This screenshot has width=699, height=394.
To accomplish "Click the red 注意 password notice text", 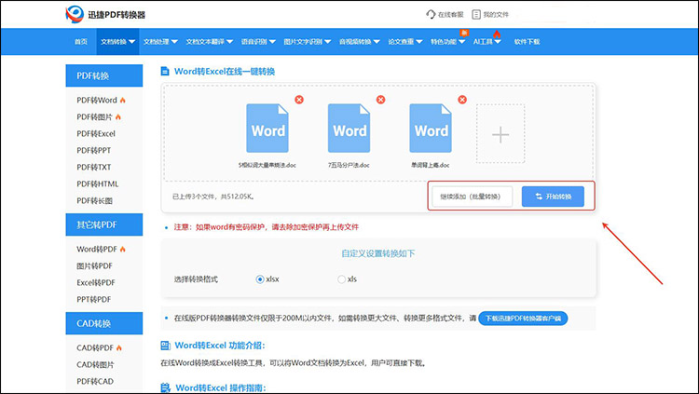I will point(267,227).
